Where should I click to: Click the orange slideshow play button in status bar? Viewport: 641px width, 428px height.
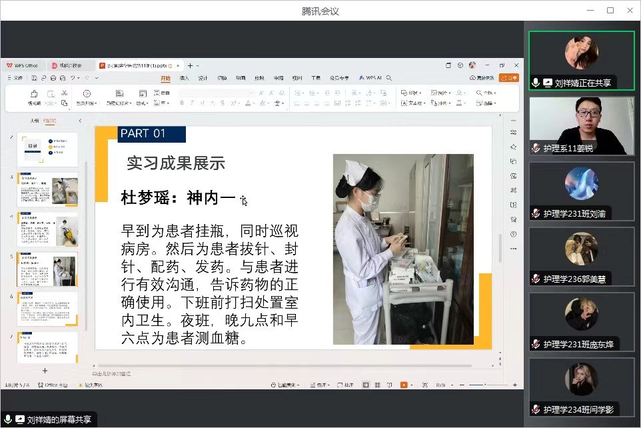tap(404, 385)
